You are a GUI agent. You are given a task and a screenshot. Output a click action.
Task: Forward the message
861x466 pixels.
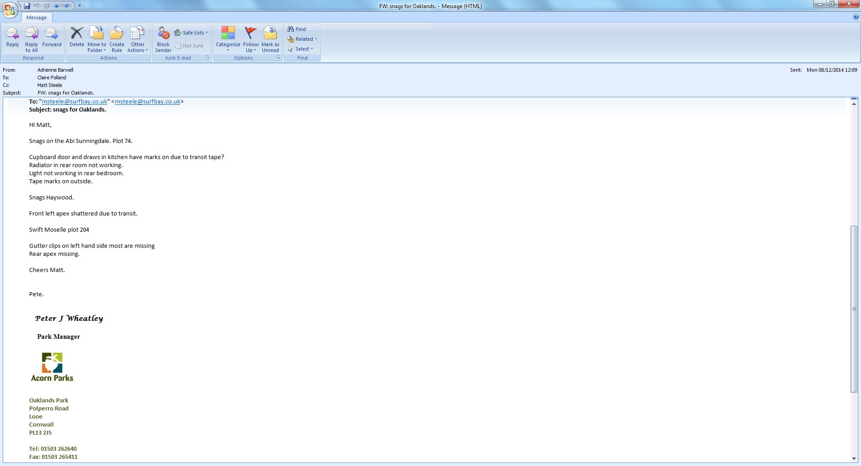52,38
